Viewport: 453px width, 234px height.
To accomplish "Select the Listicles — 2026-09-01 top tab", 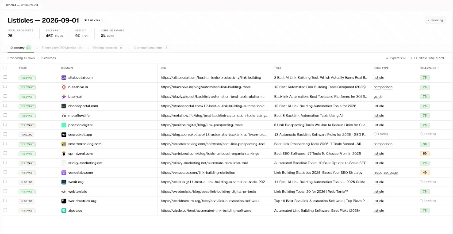I will pyautogui.click(x=21, y=5).
